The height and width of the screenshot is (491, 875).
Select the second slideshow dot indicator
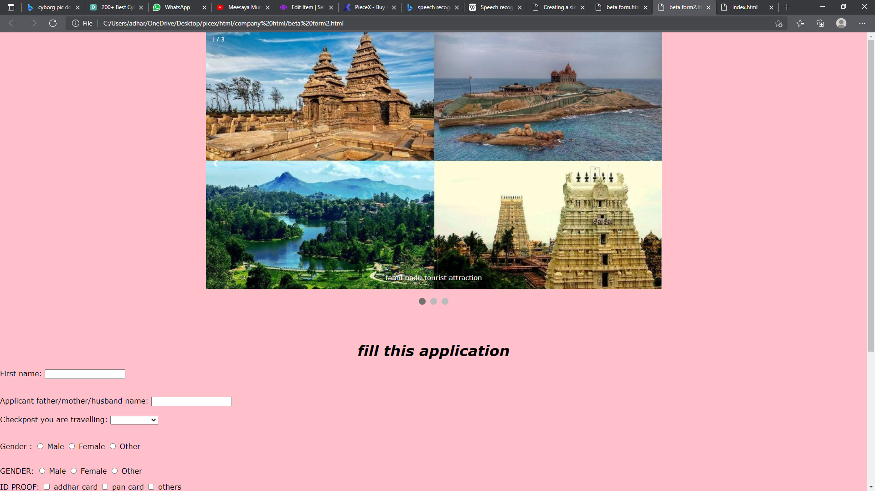(433, 302)
